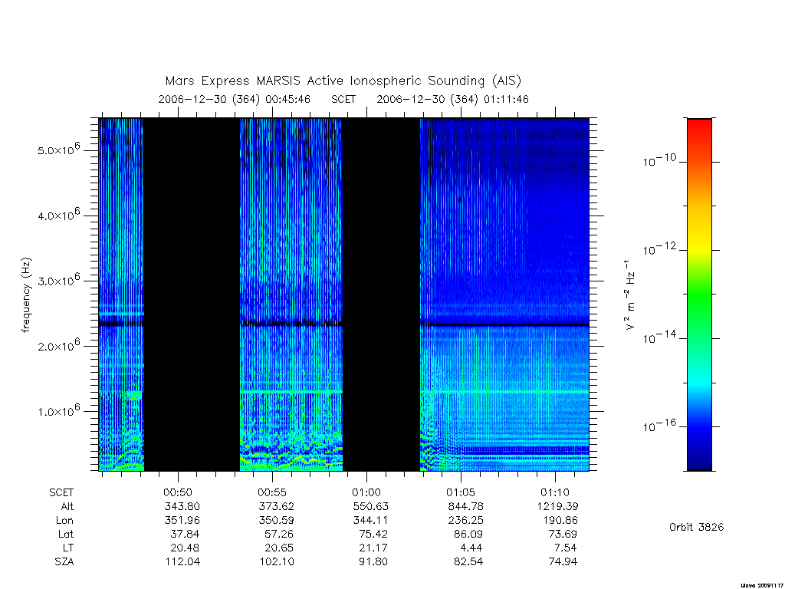785x589 pixels.
Task: Select the 00:55 time tick label
Action: coord(272,492)
